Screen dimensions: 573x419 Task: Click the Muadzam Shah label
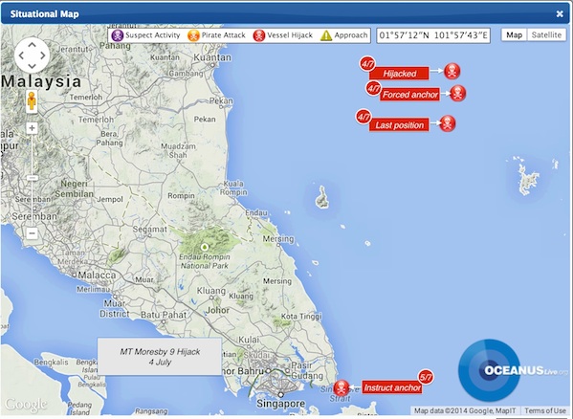pyautogui.click(x=178, y=150)
